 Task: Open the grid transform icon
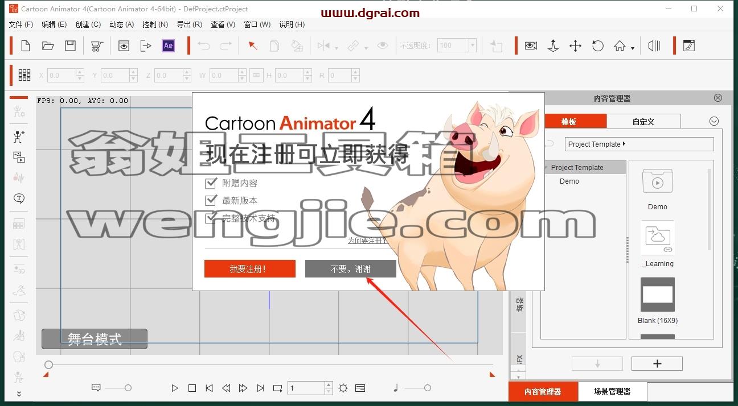[x=24, y=75]
